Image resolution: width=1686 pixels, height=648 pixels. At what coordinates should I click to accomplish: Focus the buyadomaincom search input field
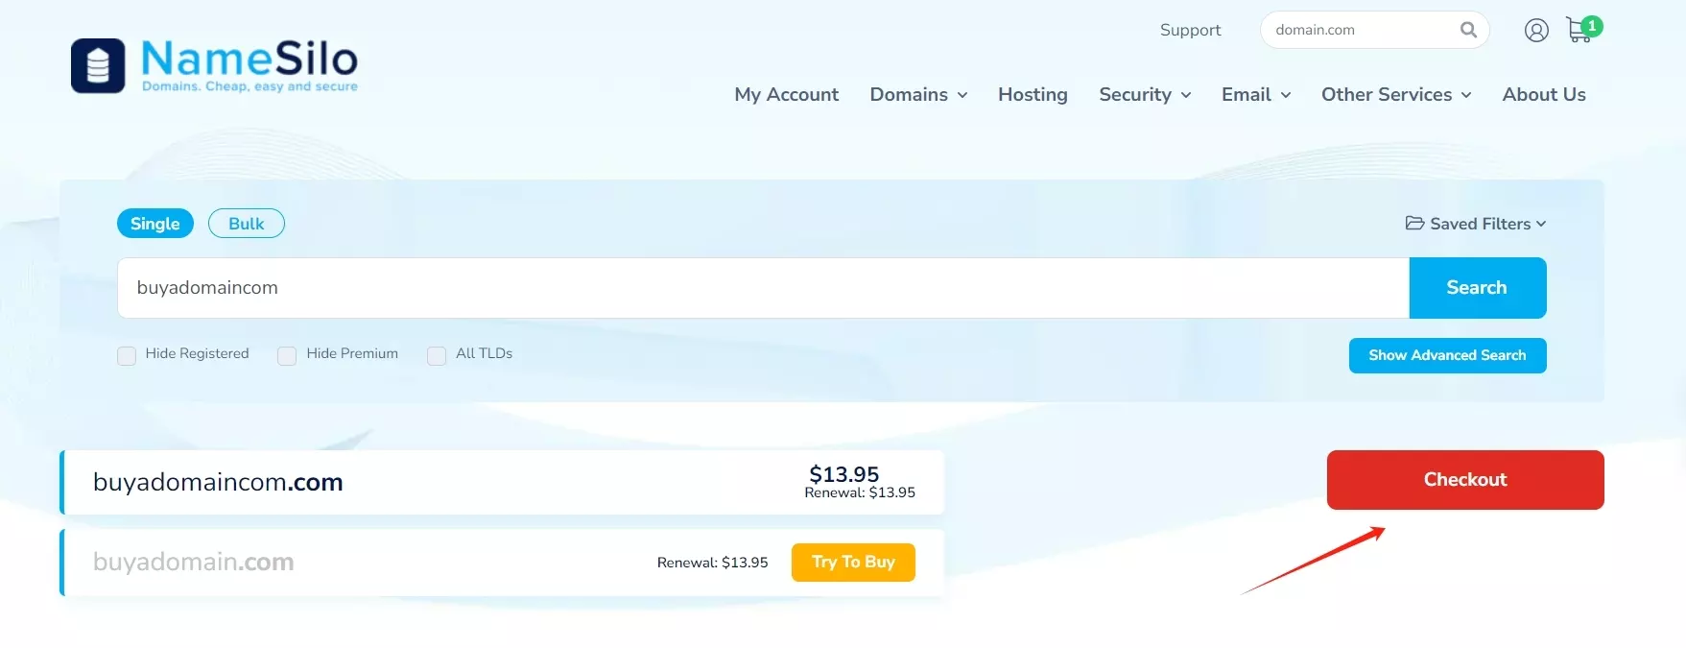(762, 288)
